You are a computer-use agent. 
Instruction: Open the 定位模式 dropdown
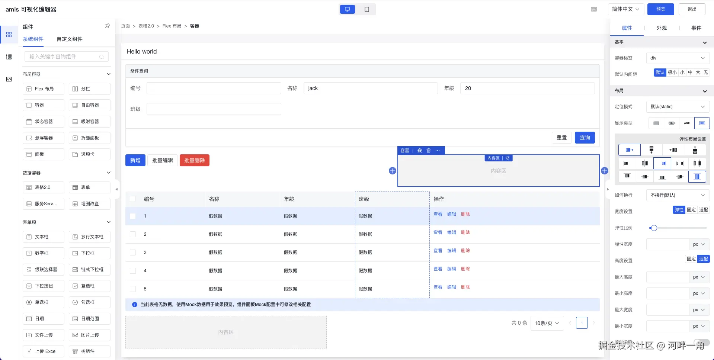(x=678, y=107)
